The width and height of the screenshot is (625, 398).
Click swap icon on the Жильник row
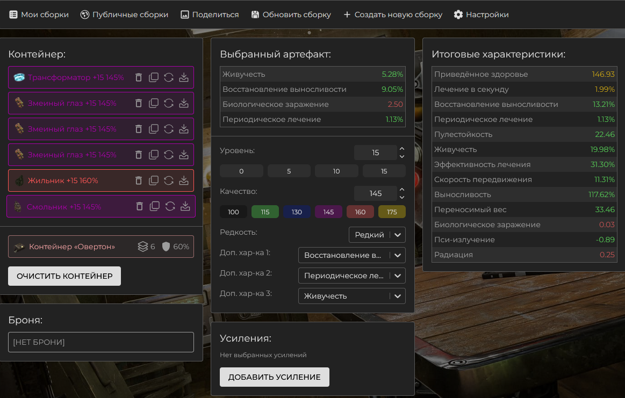[169, 180]
